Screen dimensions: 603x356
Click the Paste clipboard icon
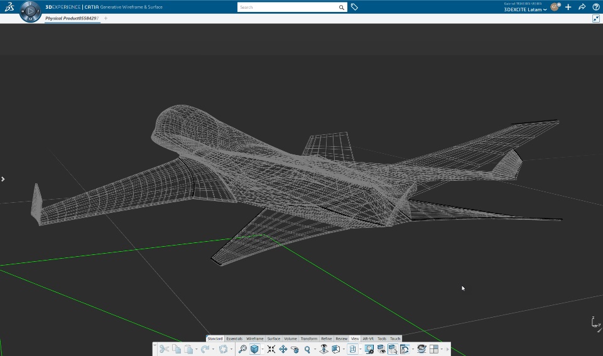188,349
